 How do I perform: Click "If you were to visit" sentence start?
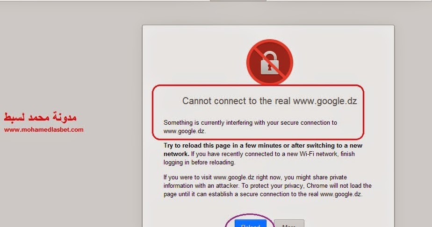187,177
